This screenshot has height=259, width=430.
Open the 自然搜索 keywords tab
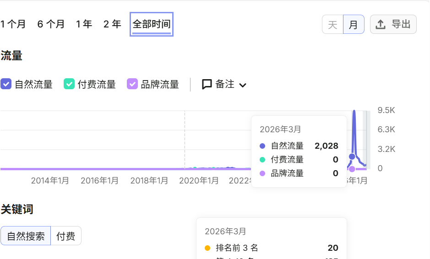pos(26,236)
